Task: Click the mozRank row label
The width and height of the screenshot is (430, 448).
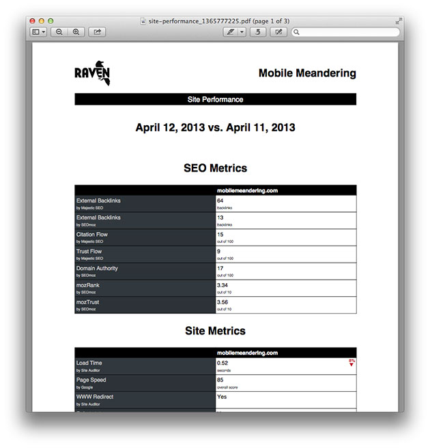Action: [145, 288]
